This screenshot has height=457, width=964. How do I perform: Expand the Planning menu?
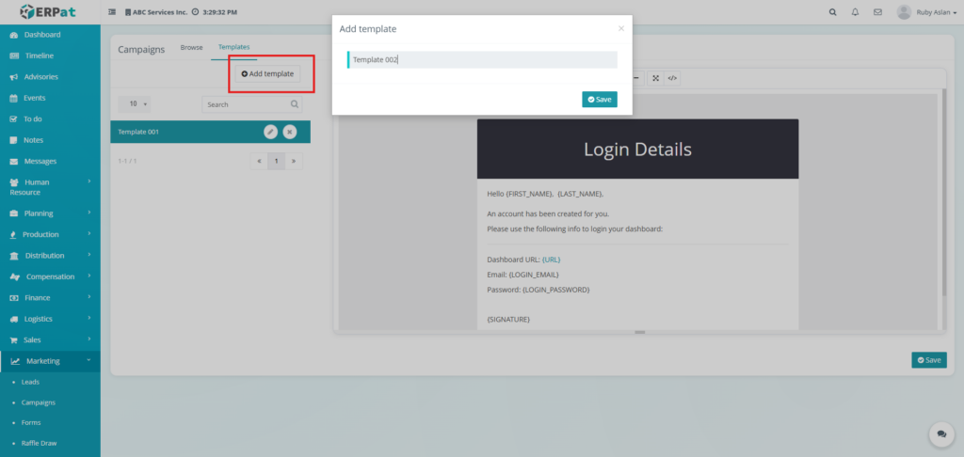(51, 213)
